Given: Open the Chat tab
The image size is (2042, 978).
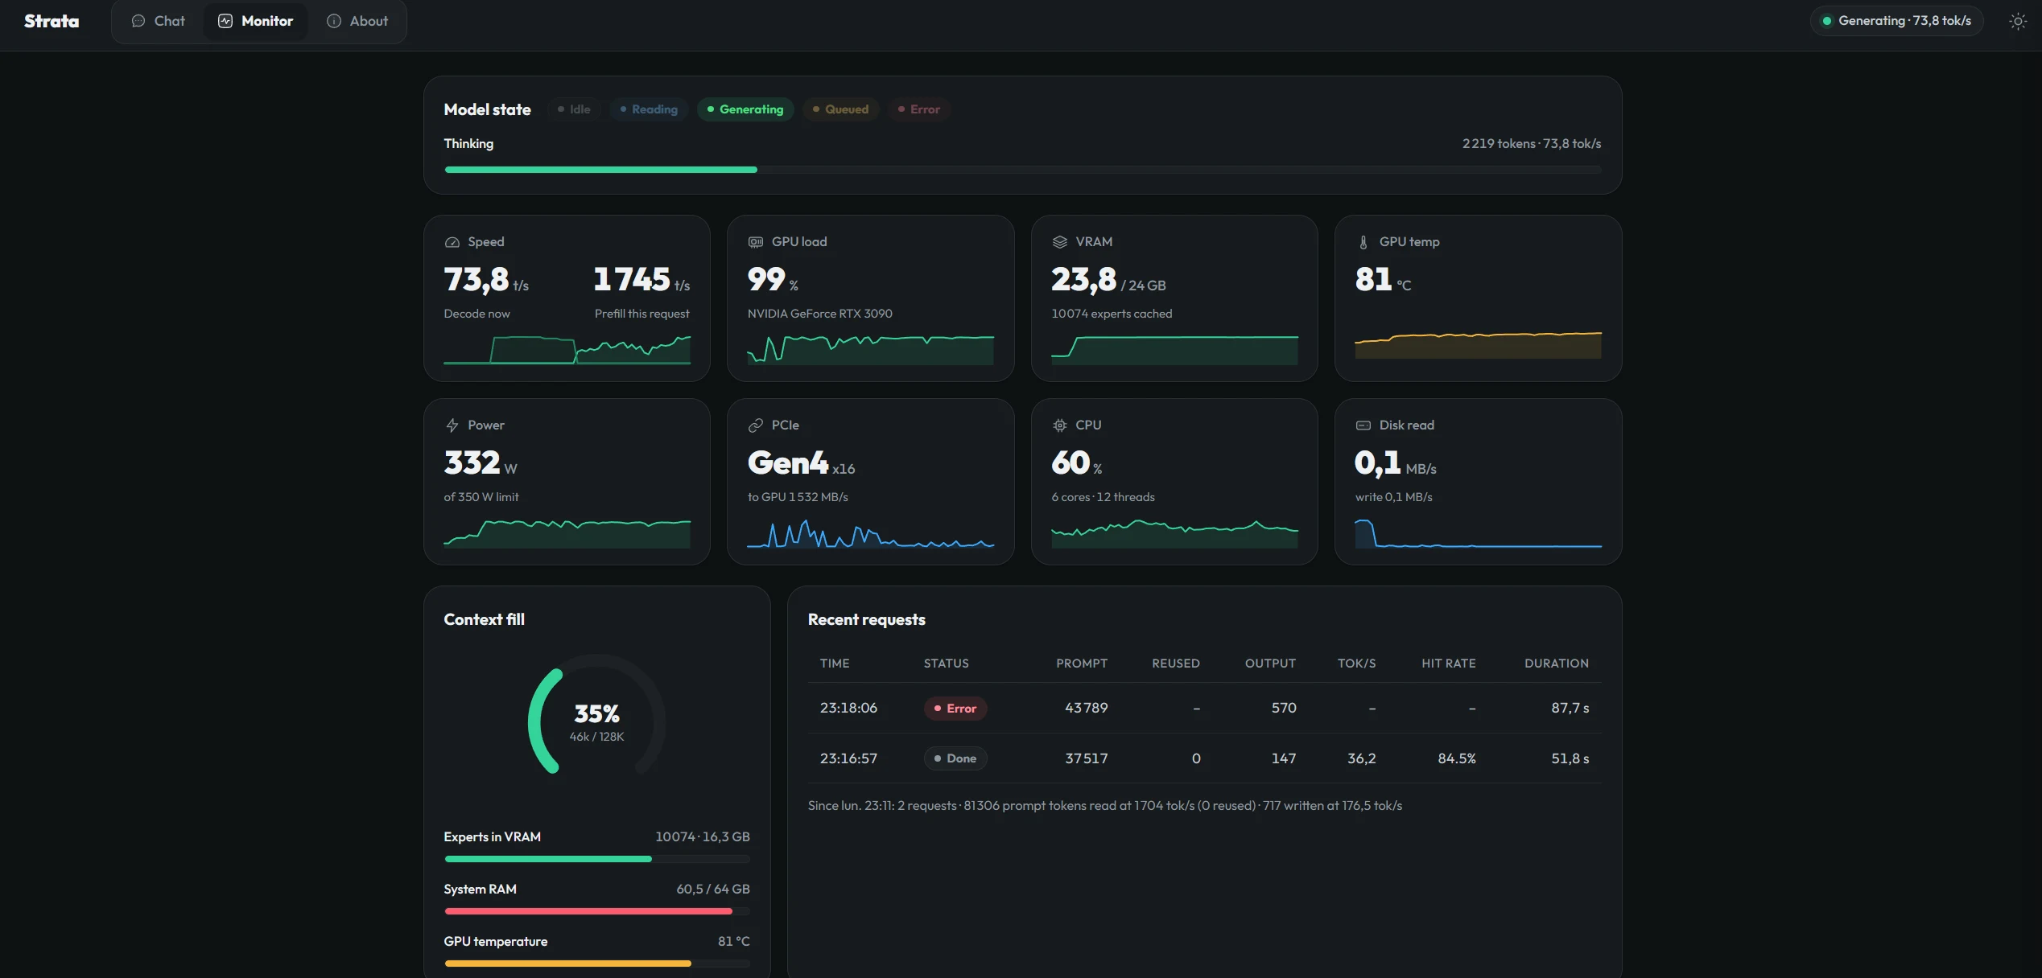Looking at the screenshot, I should coord(159,22).
